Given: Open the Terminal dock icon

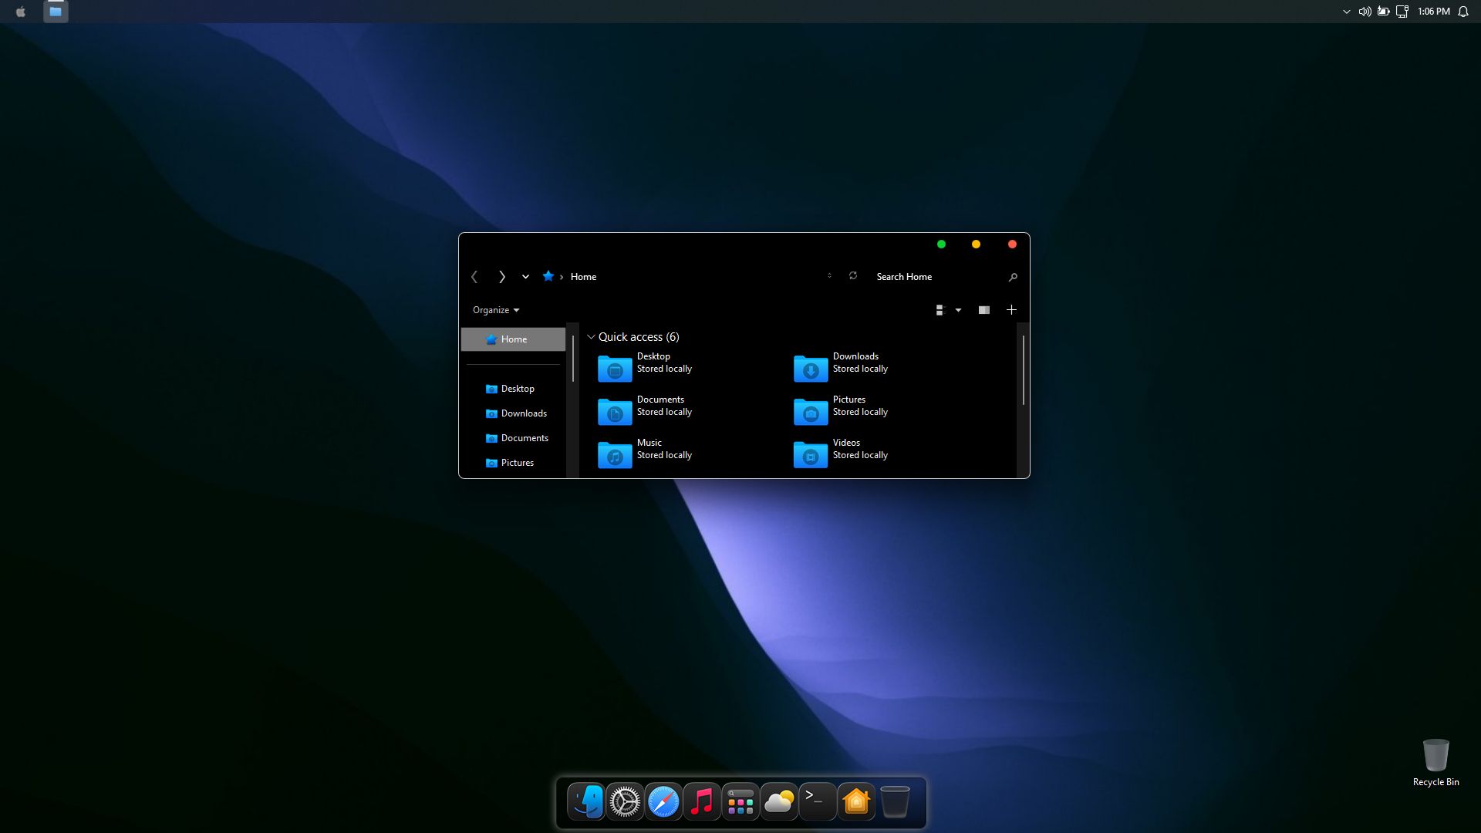Looking at the screenshot, I should (x=817, y=802).
